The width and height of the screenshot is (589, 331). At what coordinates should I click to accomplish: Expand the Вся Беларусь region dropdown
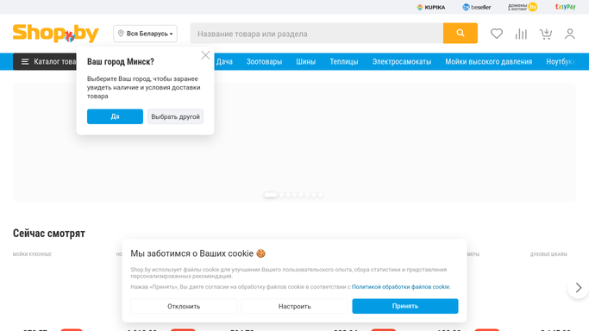146,34
